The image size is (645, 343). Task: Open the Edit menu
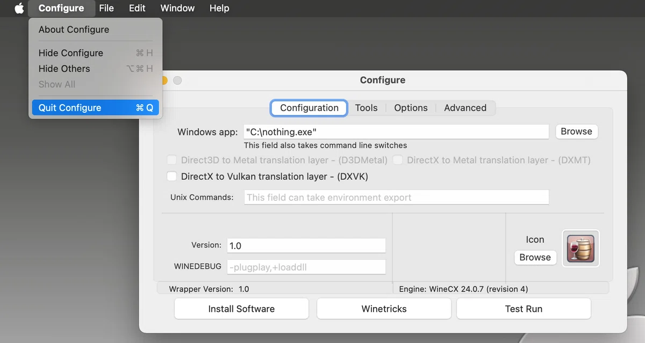click(137, 8)
